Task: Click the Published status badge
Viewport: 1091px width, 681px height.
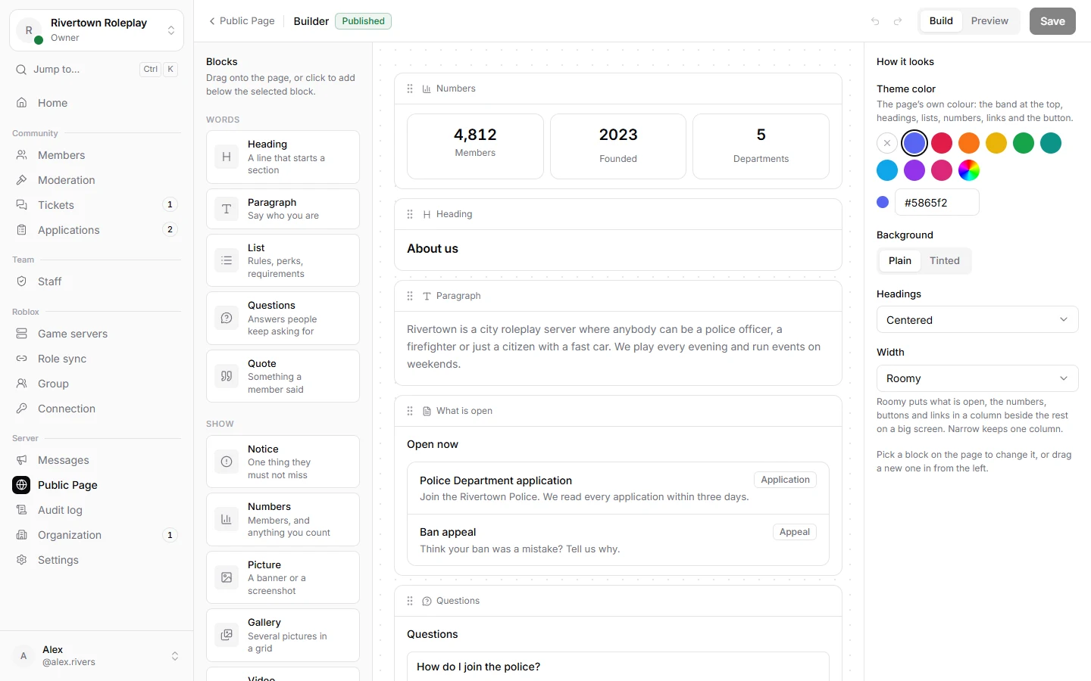Action: tap(364, 21)
